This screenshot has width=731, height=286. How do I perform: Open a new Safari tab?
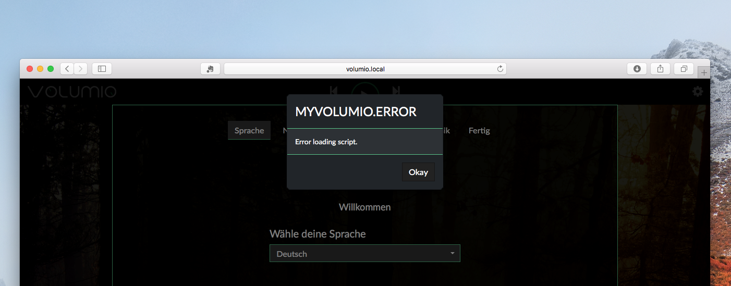click(x=703, y=73)
